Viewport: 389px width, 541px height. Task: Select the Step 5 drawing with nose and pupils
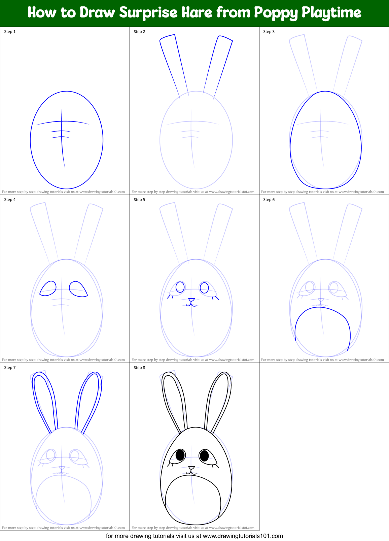coord(196,279)
